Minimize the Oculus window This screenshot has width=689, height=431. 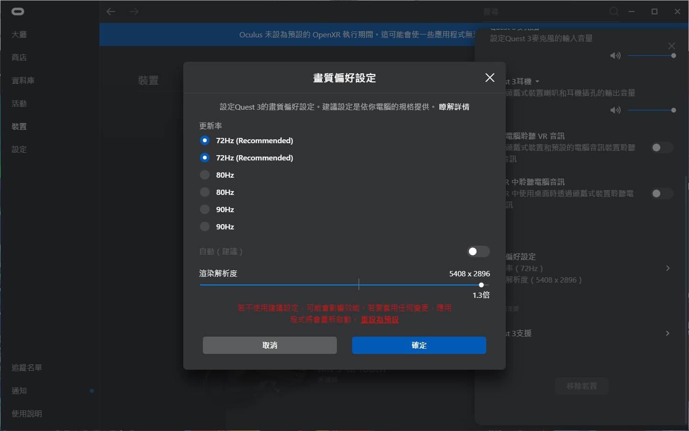(632, 11)
